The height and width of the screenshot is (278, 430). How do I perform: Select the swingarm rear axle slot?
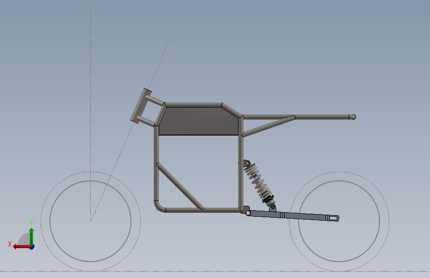[333, 218]
